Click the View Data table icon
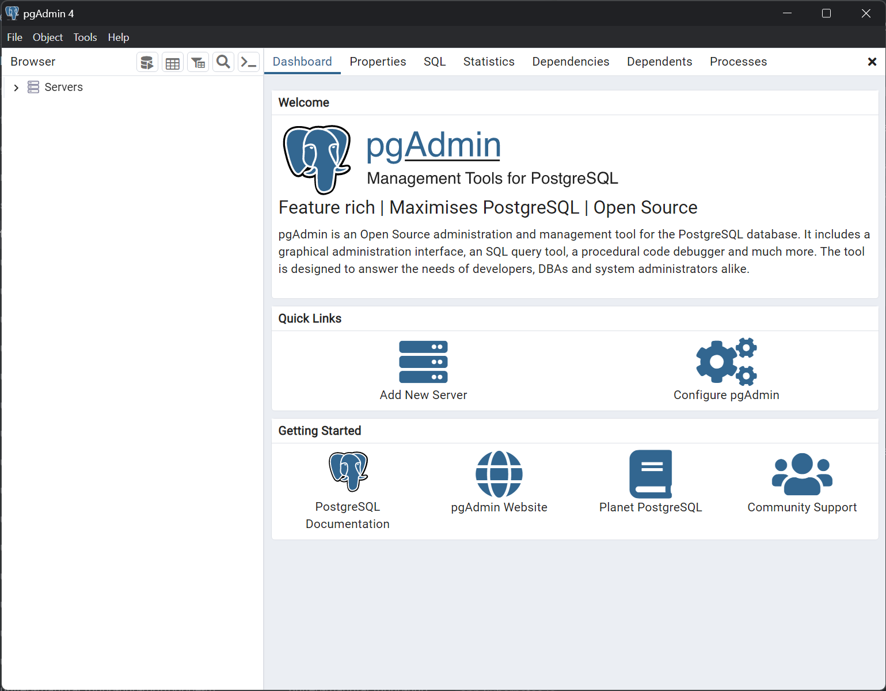Viewport: 886px width, 691px height. pyautogui.click(x=172, y=62)
